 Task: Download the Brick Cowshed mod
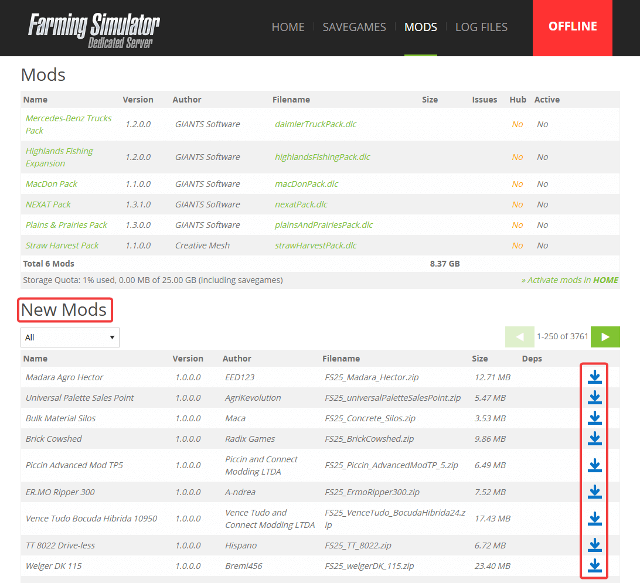tap(594, 438)
